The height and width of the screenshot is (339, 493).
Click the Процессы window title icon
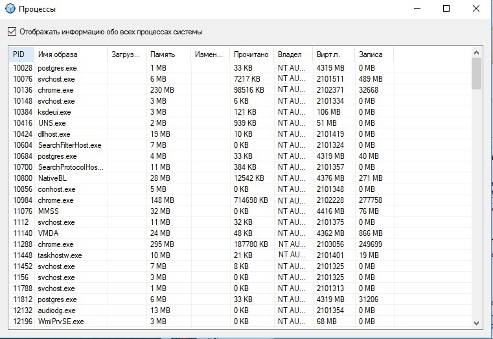click(x=10, y=9)
